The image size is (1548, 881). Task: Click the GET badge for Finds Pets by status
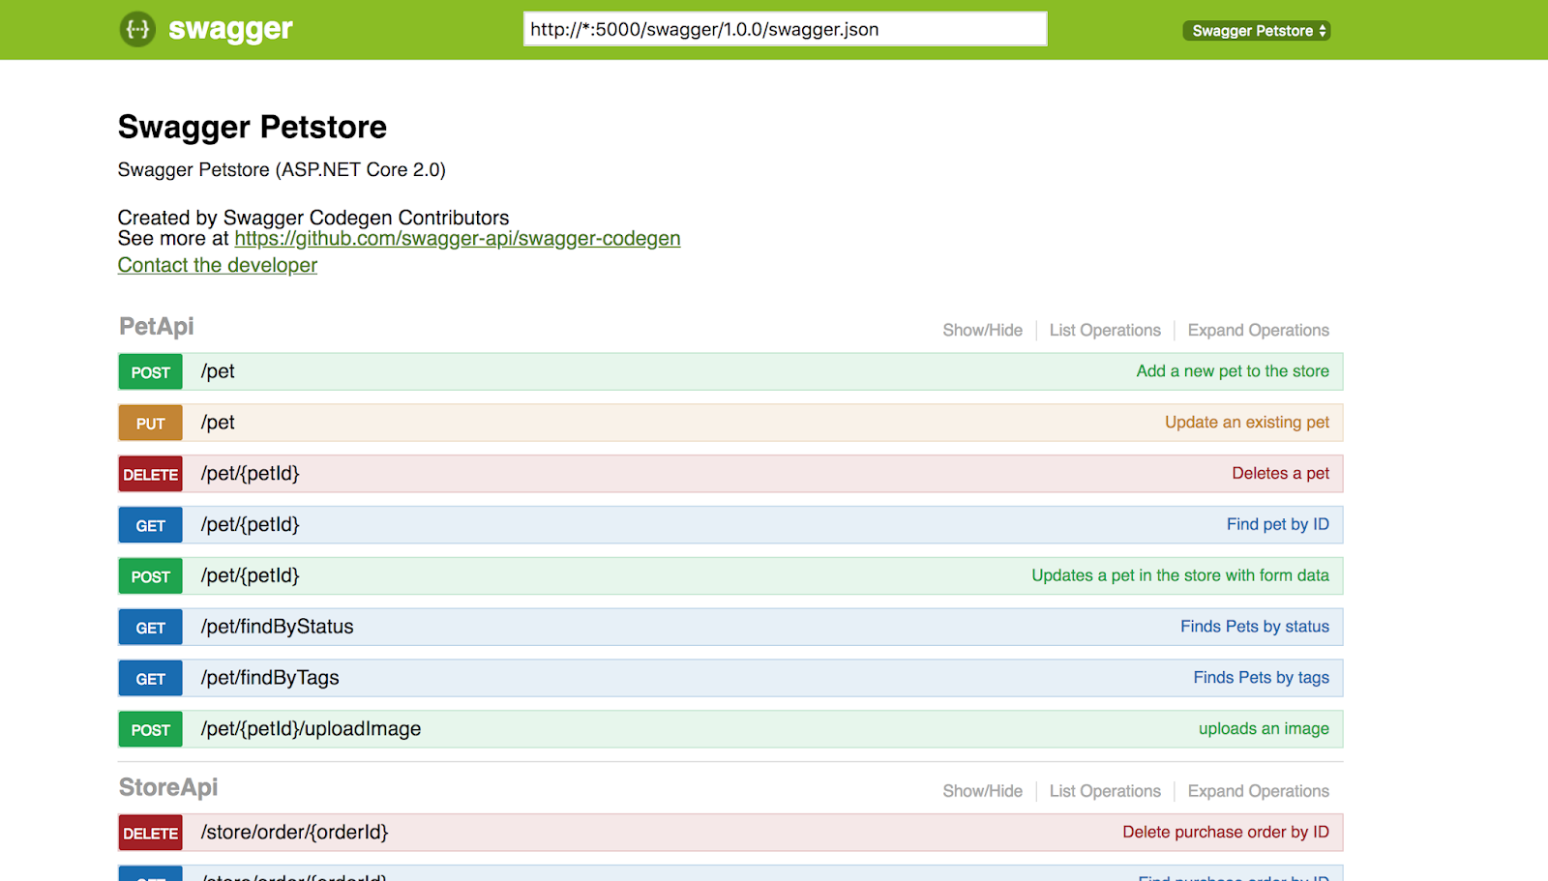151,629
